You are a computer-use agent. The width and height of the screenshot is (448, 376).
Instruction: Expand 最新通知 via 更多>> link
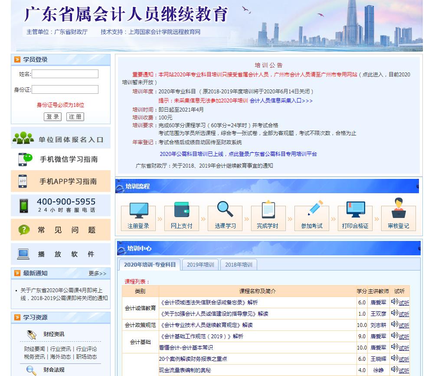tap(97, 274)
